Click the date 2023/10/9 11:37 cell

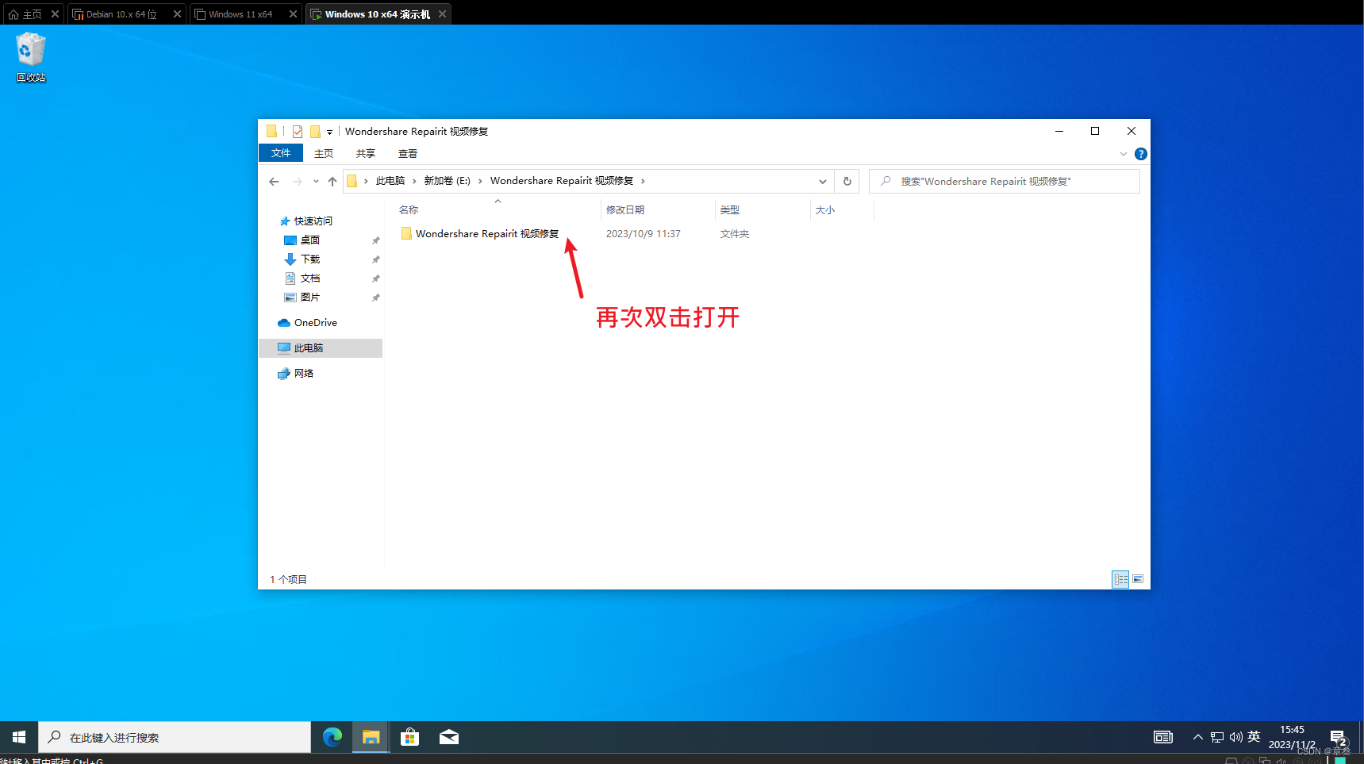pyautogui.click(x=644, y=234)
